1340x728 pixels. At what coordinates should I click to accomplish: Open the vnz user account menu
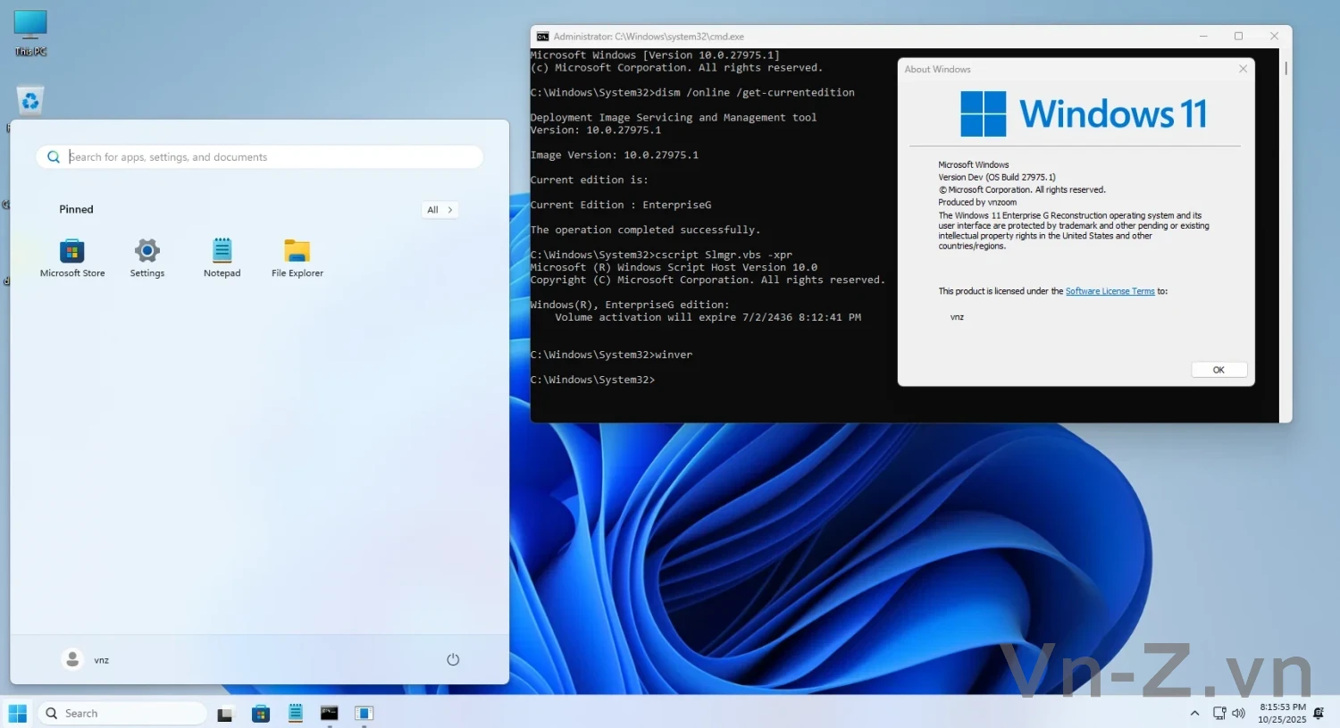86,660
